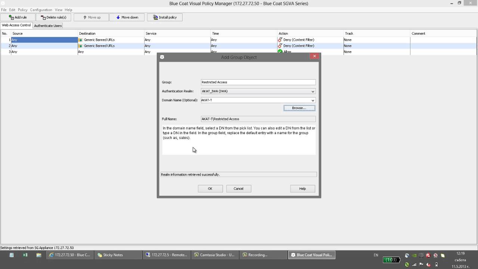The height and width of the screenshot is (269, 478).
Task: Confirm the dialog with OK
Action: click(210, 189)
